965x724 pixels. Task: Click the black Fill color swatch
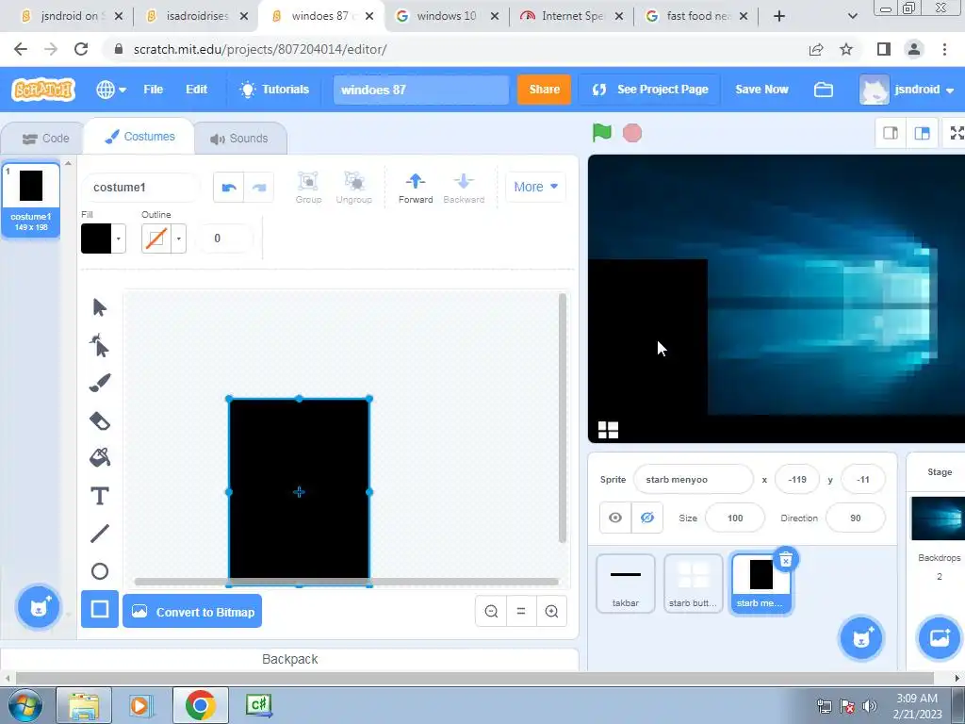coord(96,239)
